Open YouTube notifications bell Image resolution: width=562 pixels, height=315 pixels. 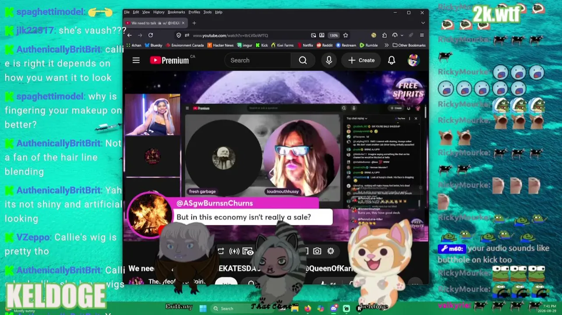pos(392,60)
